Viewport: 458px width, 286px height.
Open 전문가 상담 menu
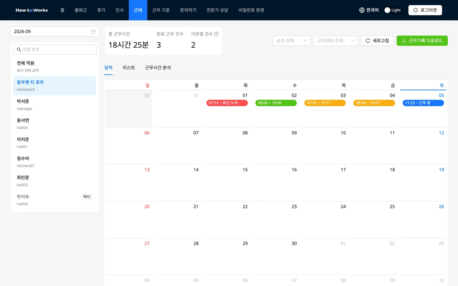tap(217, 10)
